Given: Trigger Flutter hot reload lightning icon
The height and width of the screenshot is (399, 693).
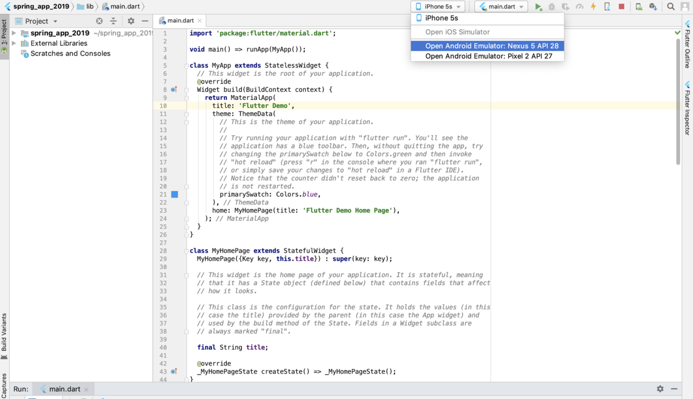Looking at the screenshot, I should [593, 7].
